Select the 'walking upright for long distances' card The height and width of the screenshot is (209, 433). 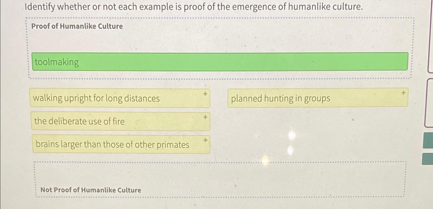[120, 98]
